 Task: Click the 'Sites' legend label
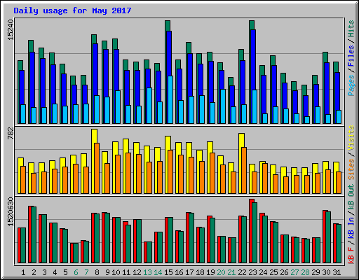pyautogui.click(x=351, y=169)
